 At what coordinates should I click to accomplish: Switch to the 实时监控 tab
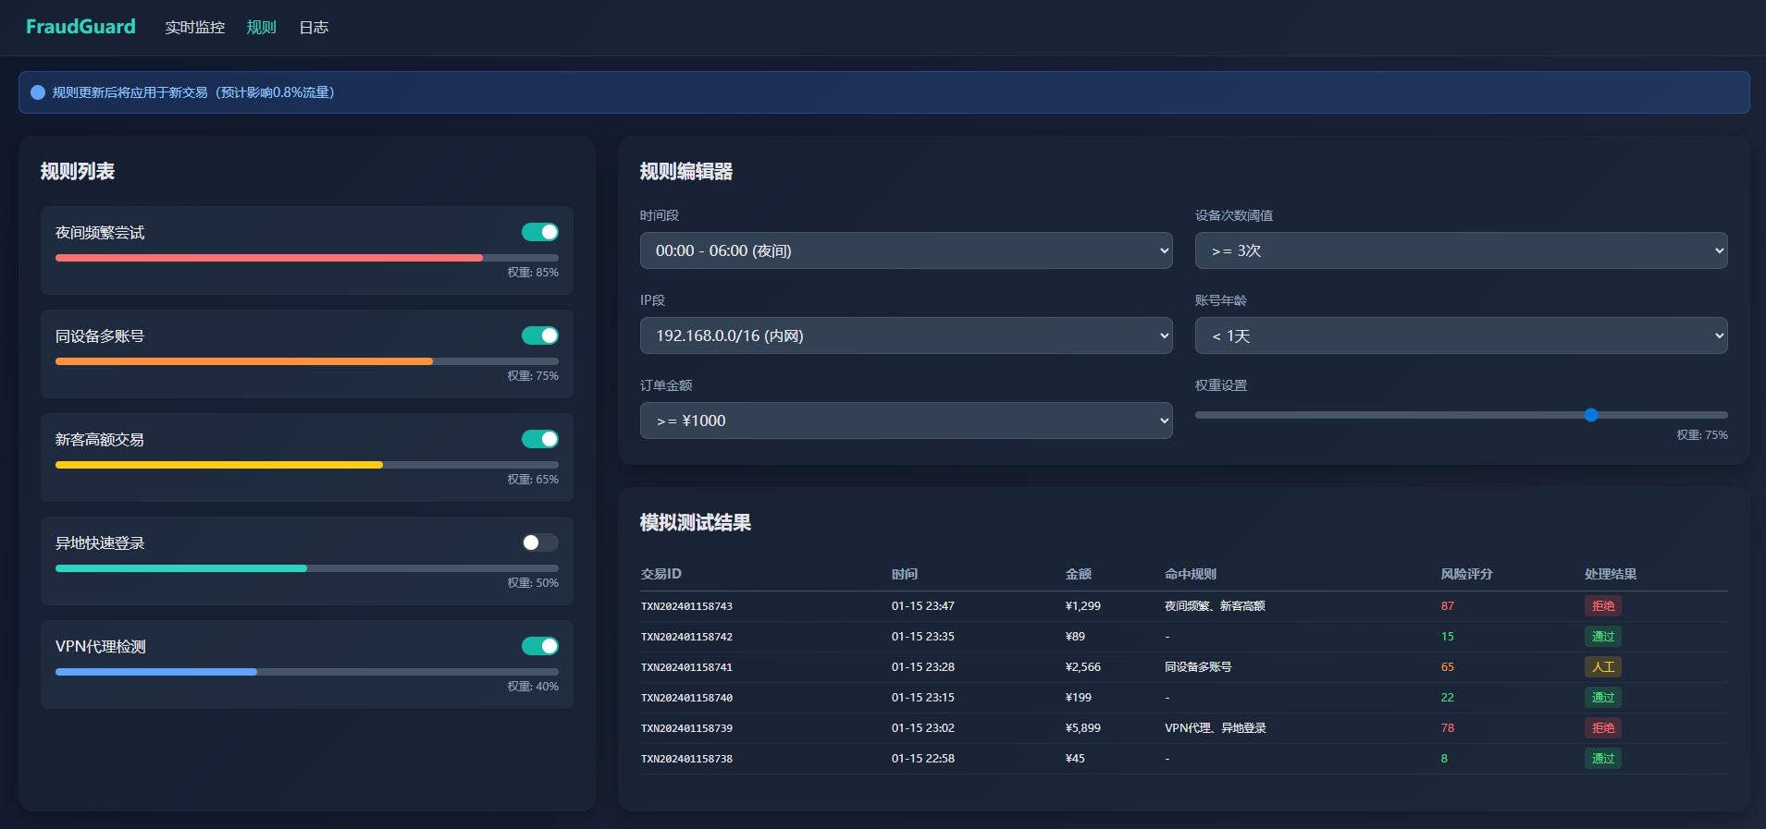tap(195, 28)
